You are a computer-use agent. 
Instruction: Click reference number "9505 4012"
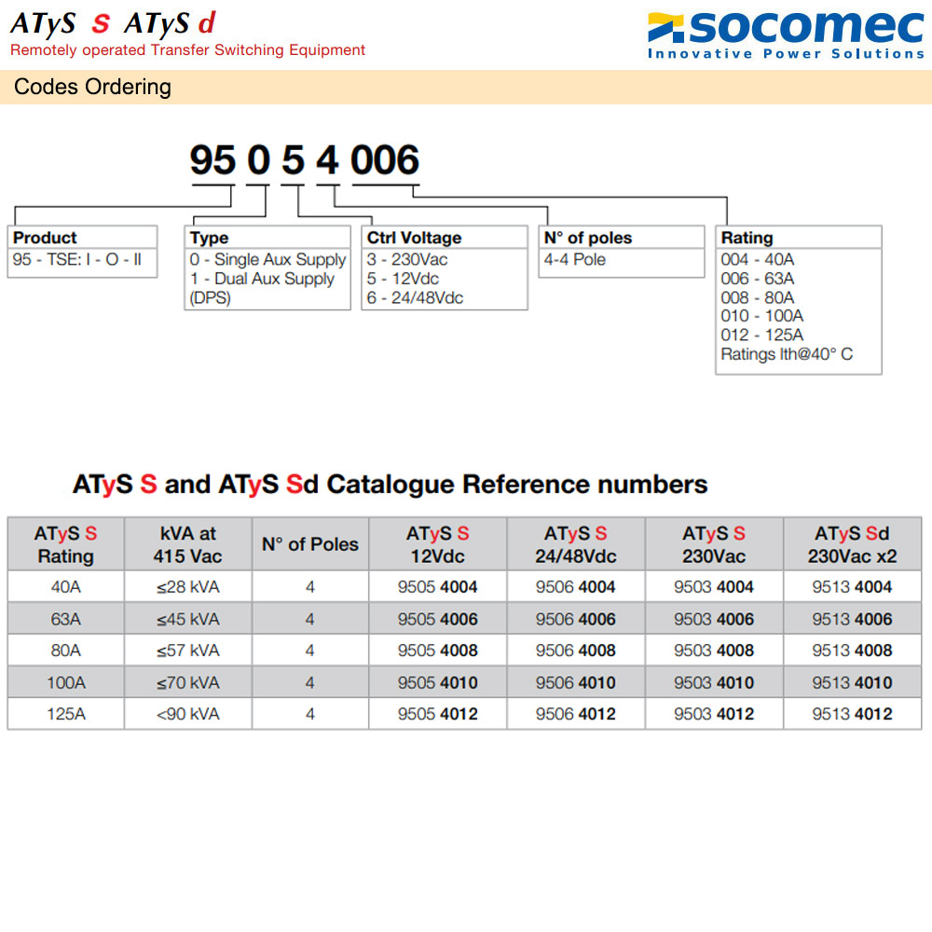click(x=437, y=715)
